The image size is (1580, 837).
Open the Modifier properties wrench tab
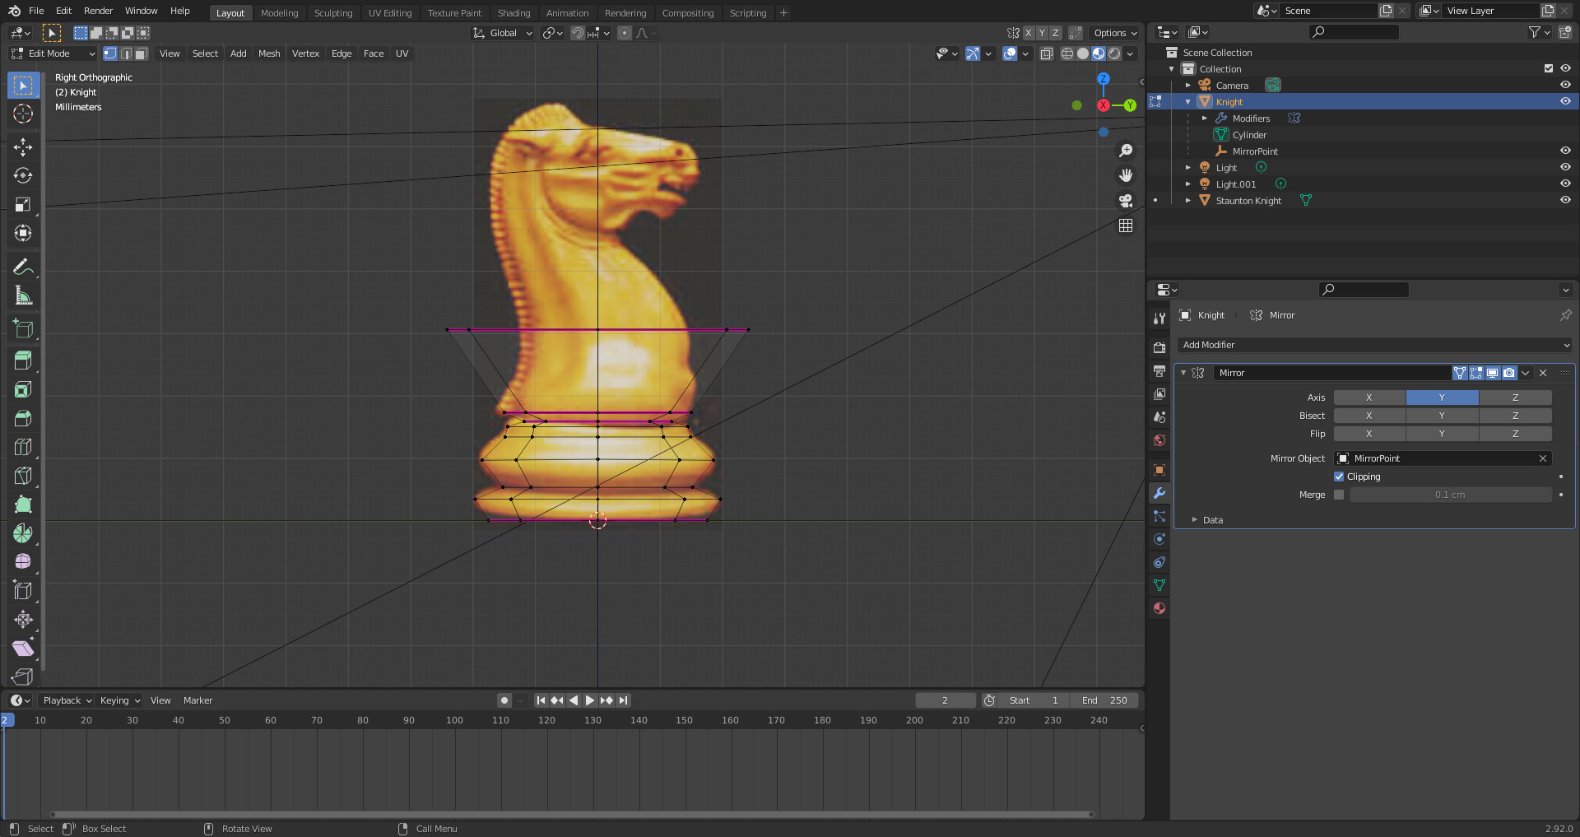click(x=1159, y=493)
